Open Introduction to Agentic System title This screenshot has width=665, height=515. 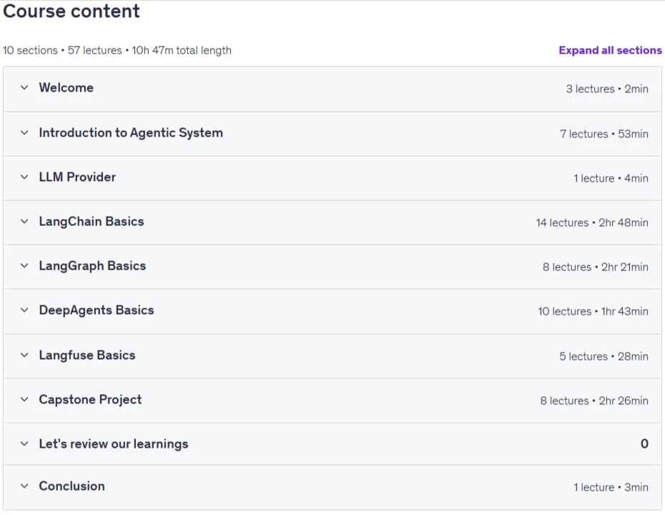point(131,133)
